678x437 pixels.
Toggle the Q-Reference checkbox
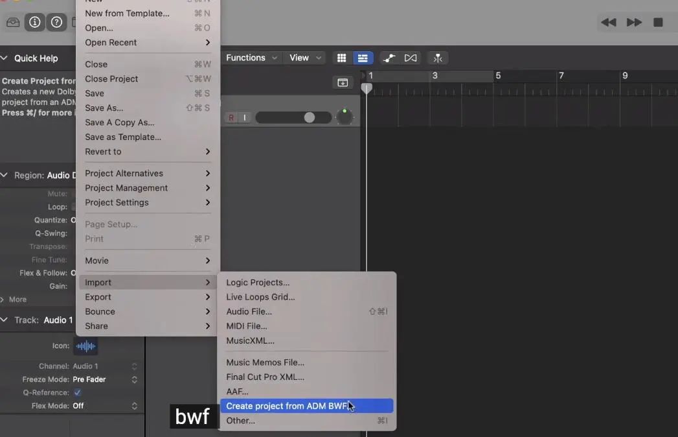click(x=78, y=392)
